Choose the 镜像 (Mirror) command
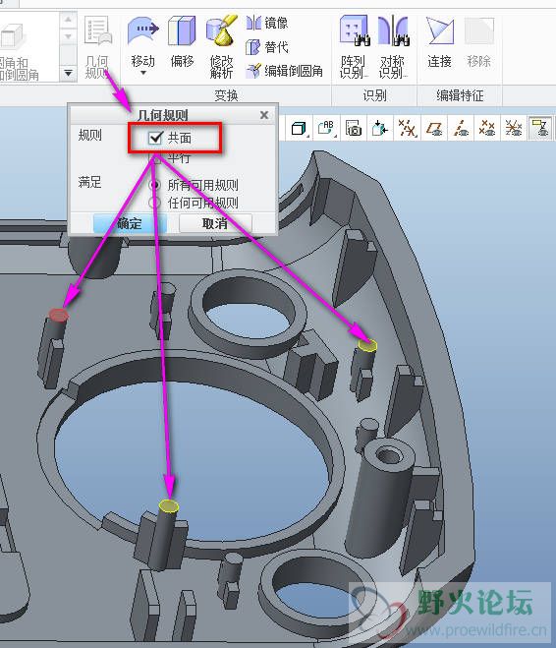 coord(266,23)
